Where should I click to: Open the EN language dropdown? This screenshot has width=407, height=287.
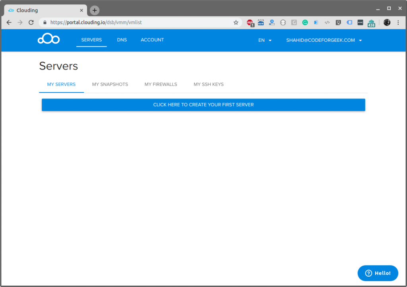[265, 40]
